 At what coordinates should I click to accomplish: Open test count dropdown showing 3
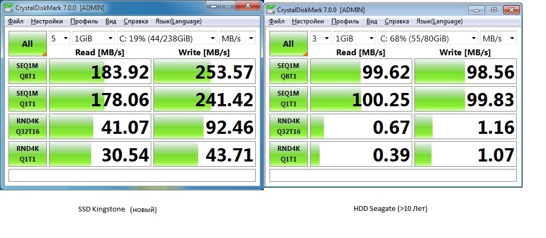(x=320, y=38)
